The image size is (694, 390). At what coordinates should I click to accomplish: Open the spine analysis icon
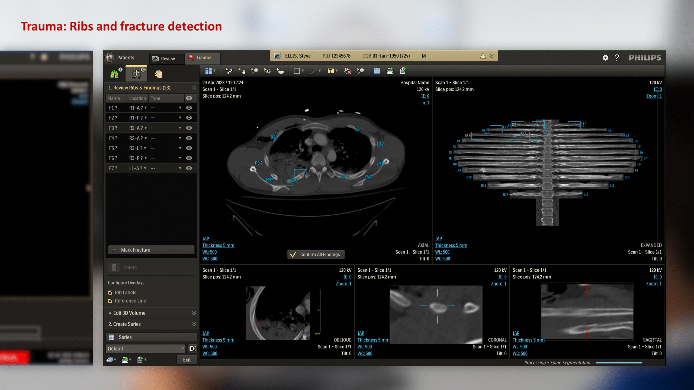coord(158,74)
